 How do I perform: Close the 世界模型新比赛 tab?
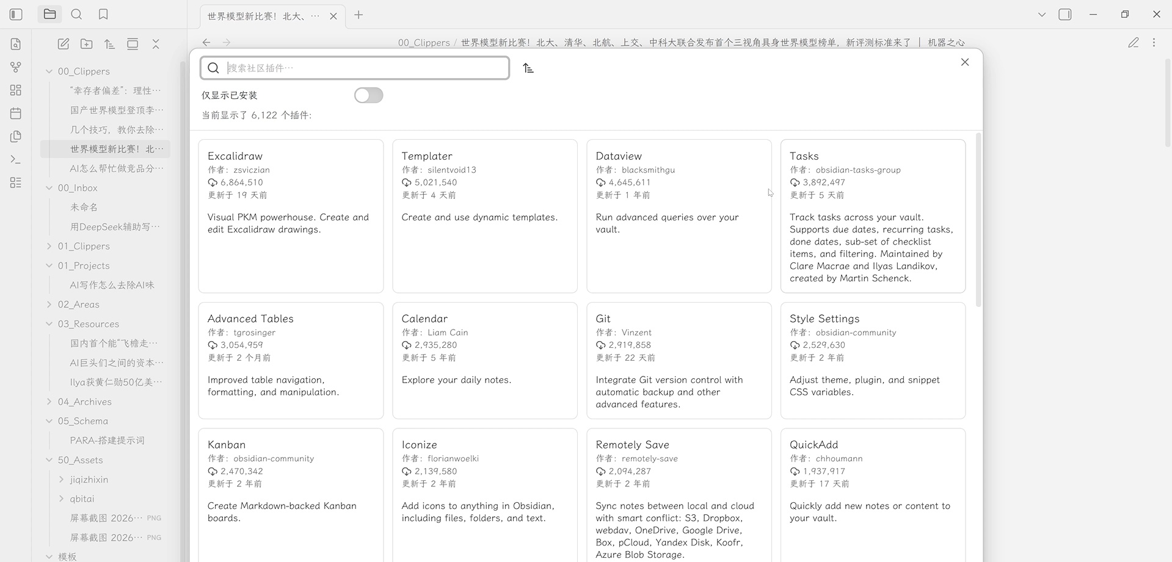pyautogui.click(x=333, y=16)
